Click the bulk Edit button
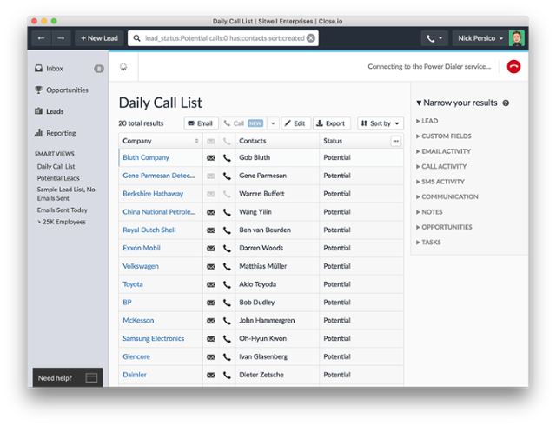Image resolution: width=556 pixels, height=426 pixels. click(x=295, y=123)
